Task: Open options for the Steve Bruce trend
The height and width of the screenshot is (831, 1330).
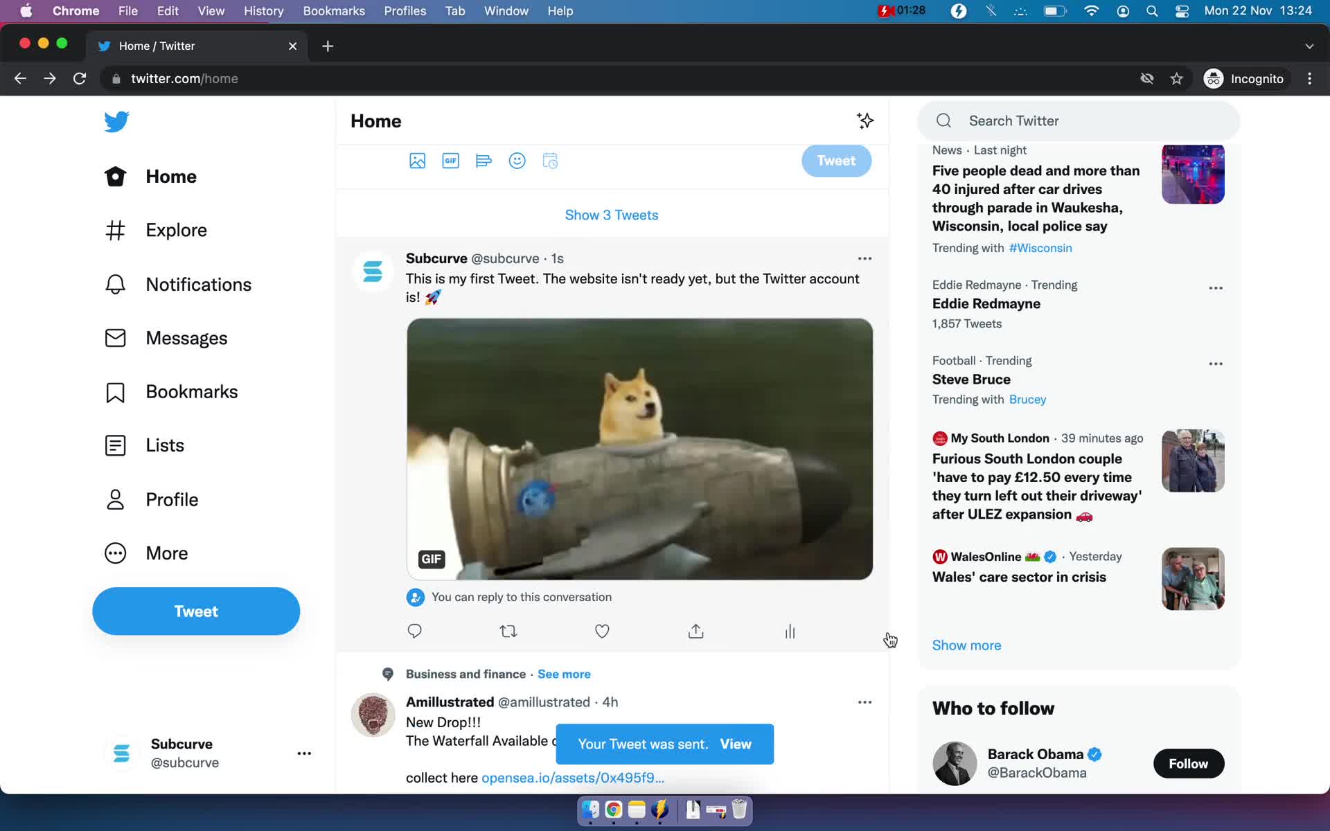Action: [1216, 364]
